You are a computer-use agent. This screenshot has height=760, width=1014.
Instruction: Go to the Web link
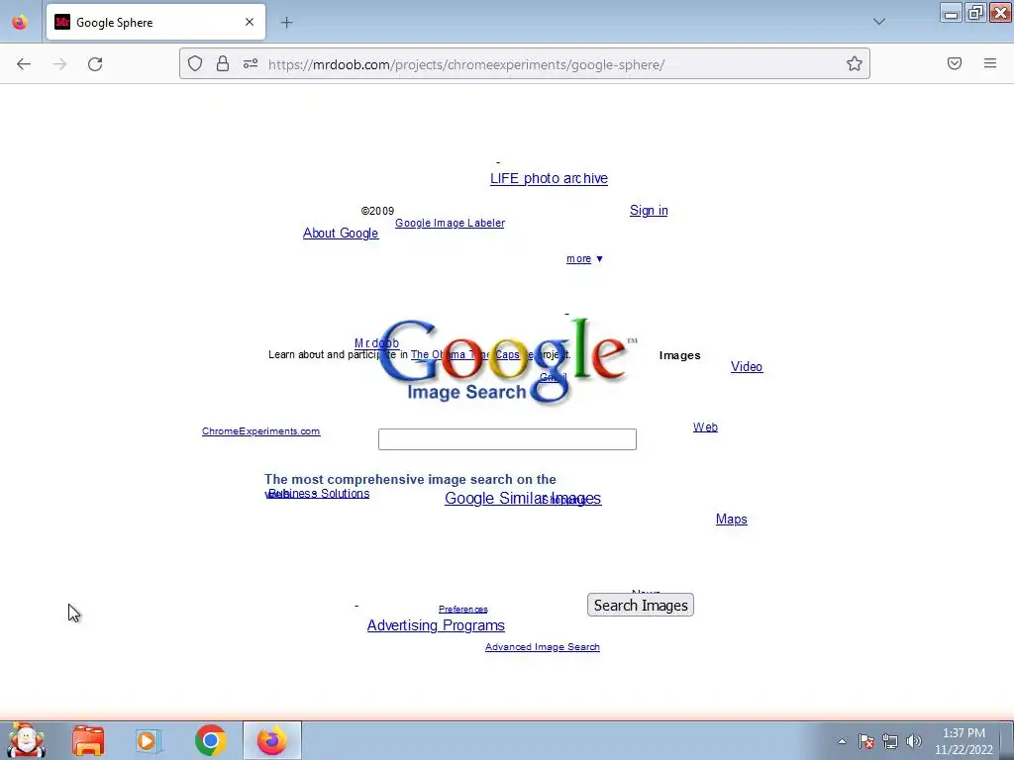(x=705, y=427)
